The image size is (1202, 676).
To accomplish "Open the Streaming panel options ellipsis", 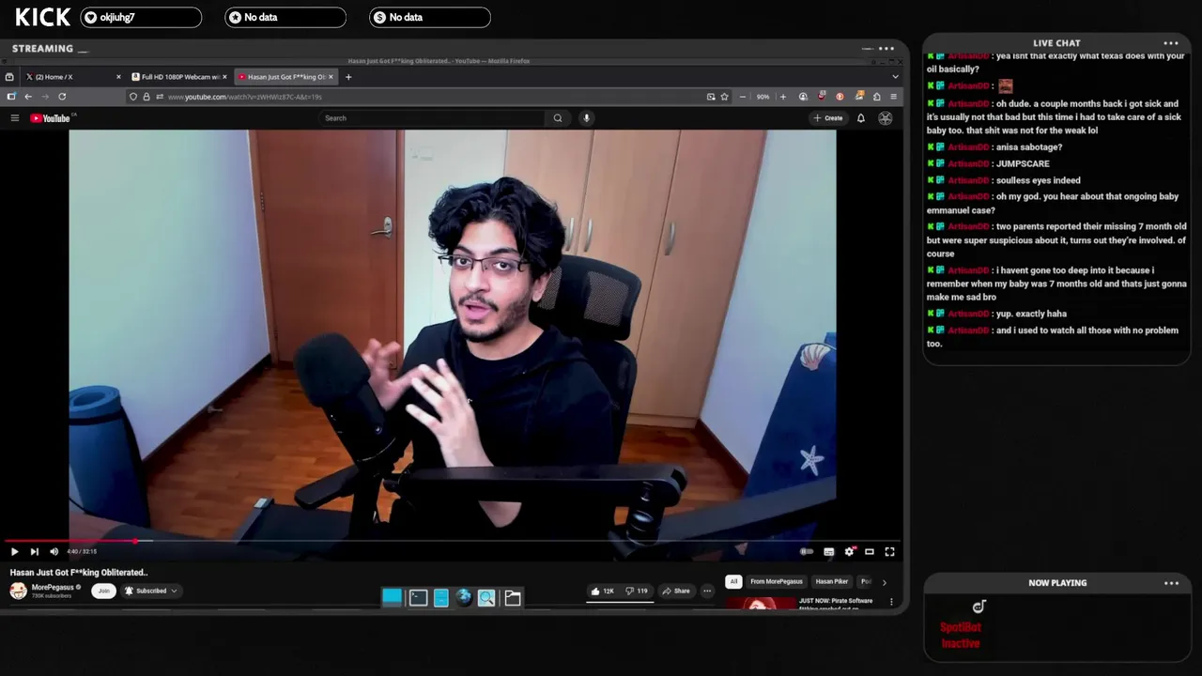I will click(x=886, y=48).
